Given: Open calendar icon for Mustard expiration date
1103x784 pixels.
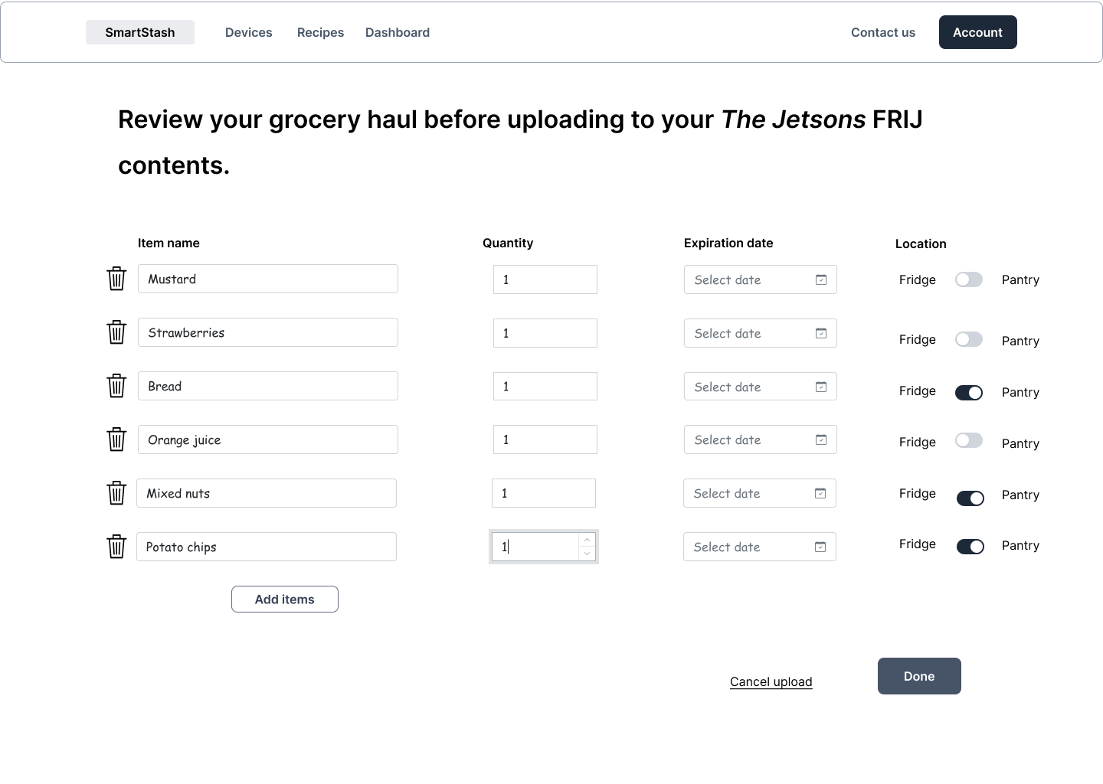Looking at the screenshot, I should tap(820, 279).
